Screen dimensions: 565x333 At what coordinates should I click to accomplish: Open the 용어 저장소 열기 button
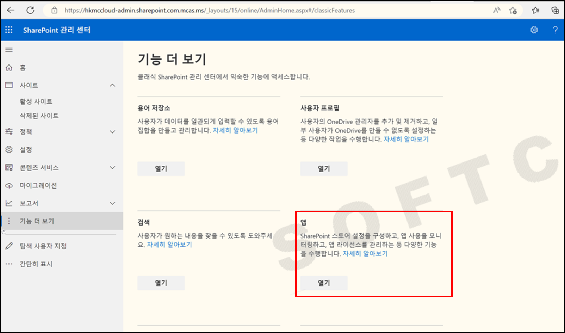(x=161, y=169)
